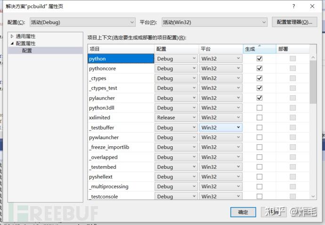Sort by the 部署 column header
This screenshot has height=225, width=325.
click(292, 49)
